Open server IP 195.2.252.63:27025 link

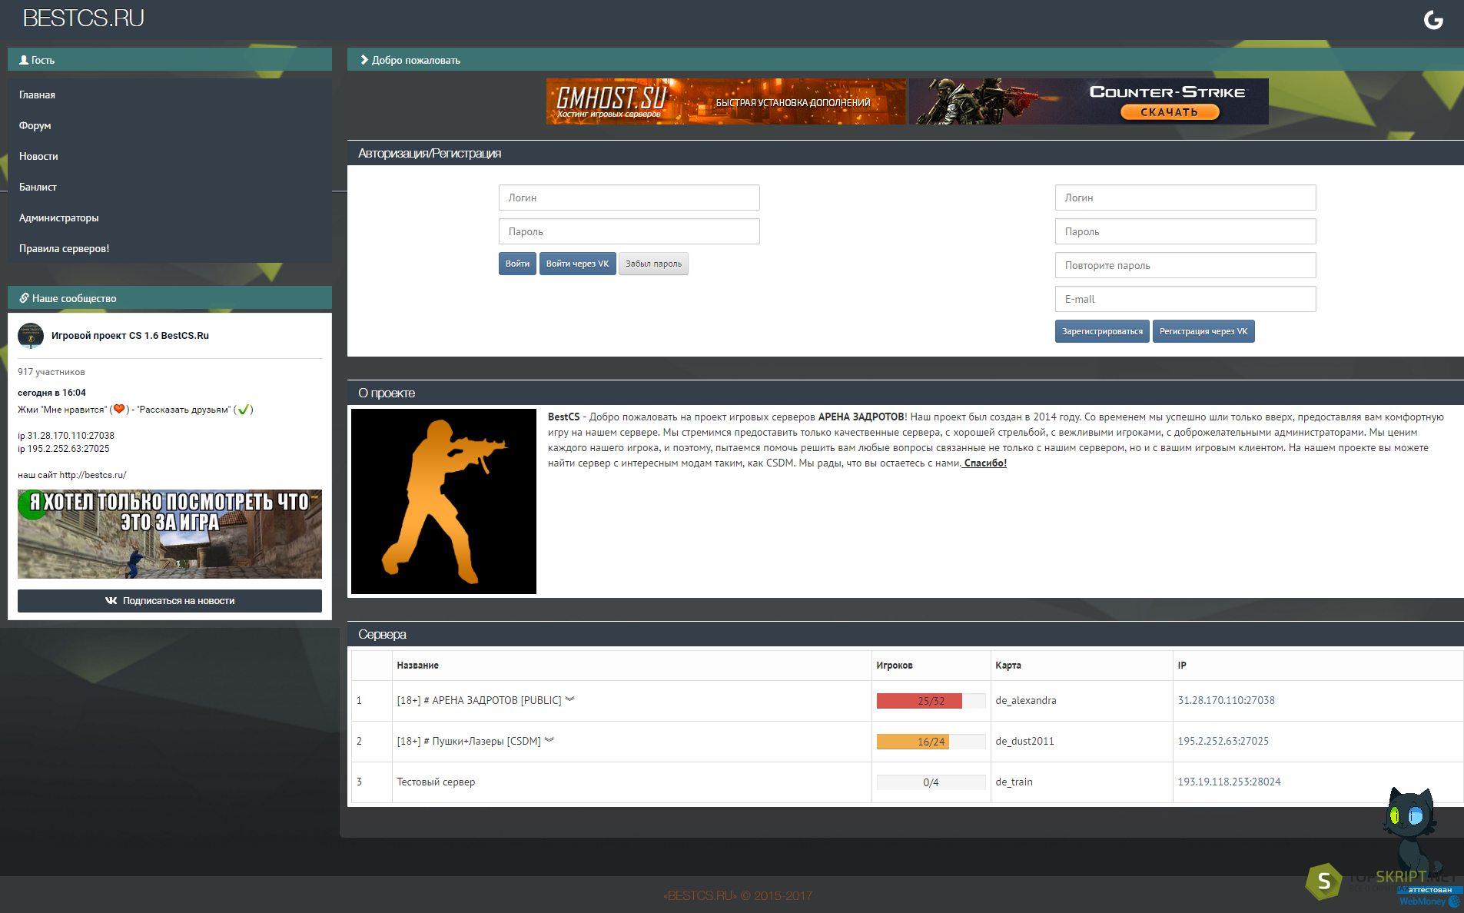[1223, 741]
